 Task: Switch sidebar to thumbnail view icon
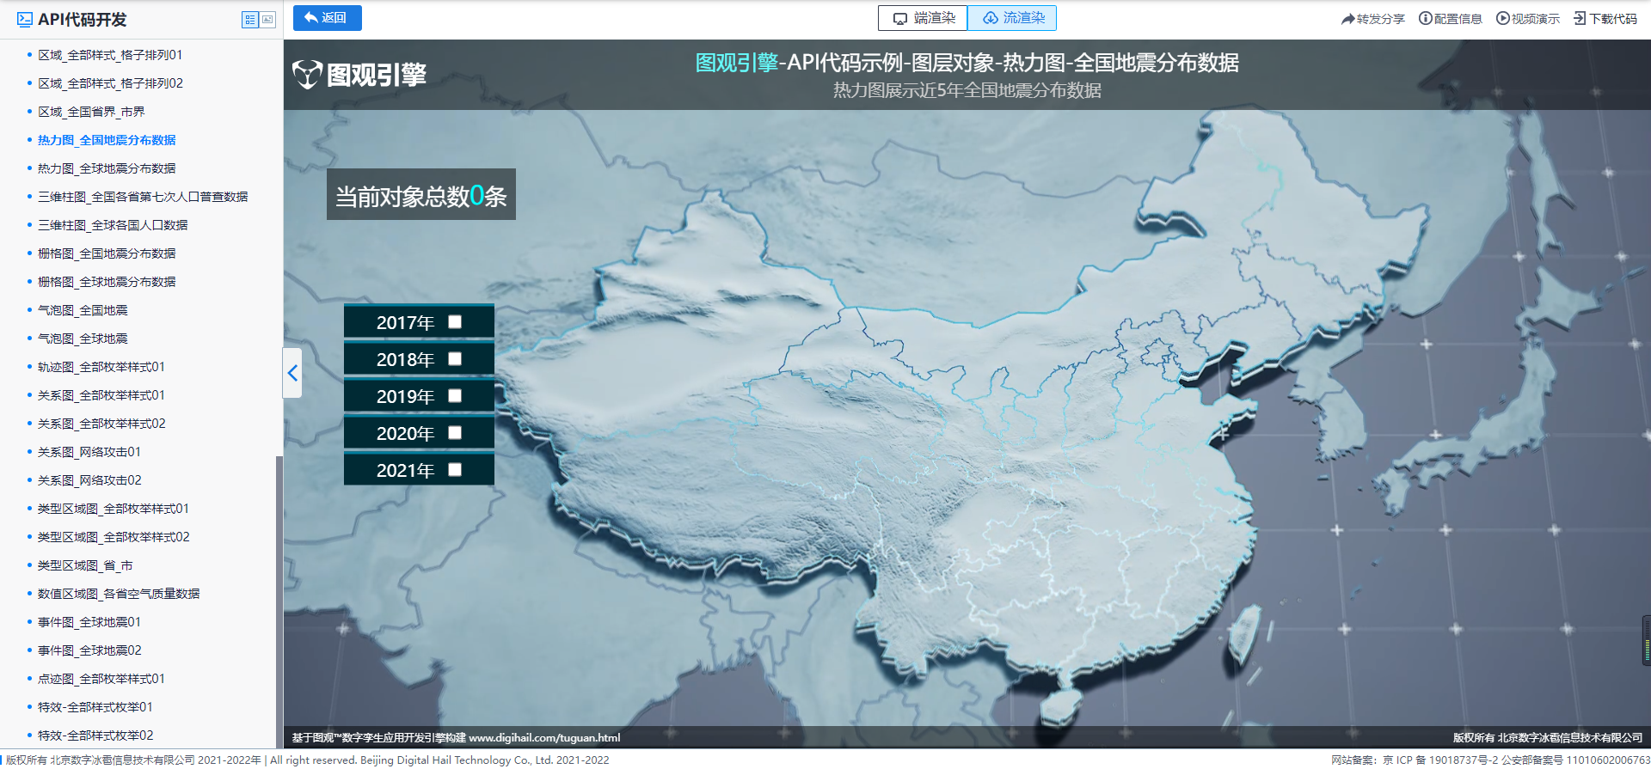coord(267,20)
